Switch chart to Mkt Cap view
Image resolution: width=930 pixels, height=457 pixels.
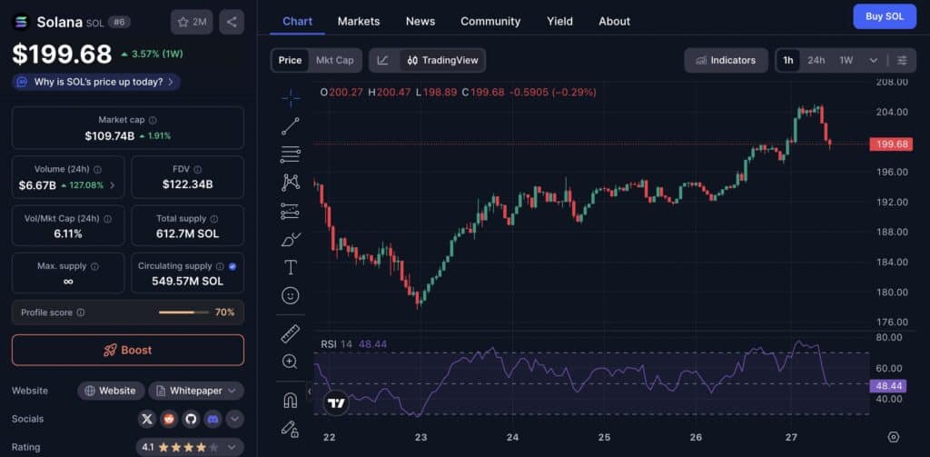[x=334, y=60]
